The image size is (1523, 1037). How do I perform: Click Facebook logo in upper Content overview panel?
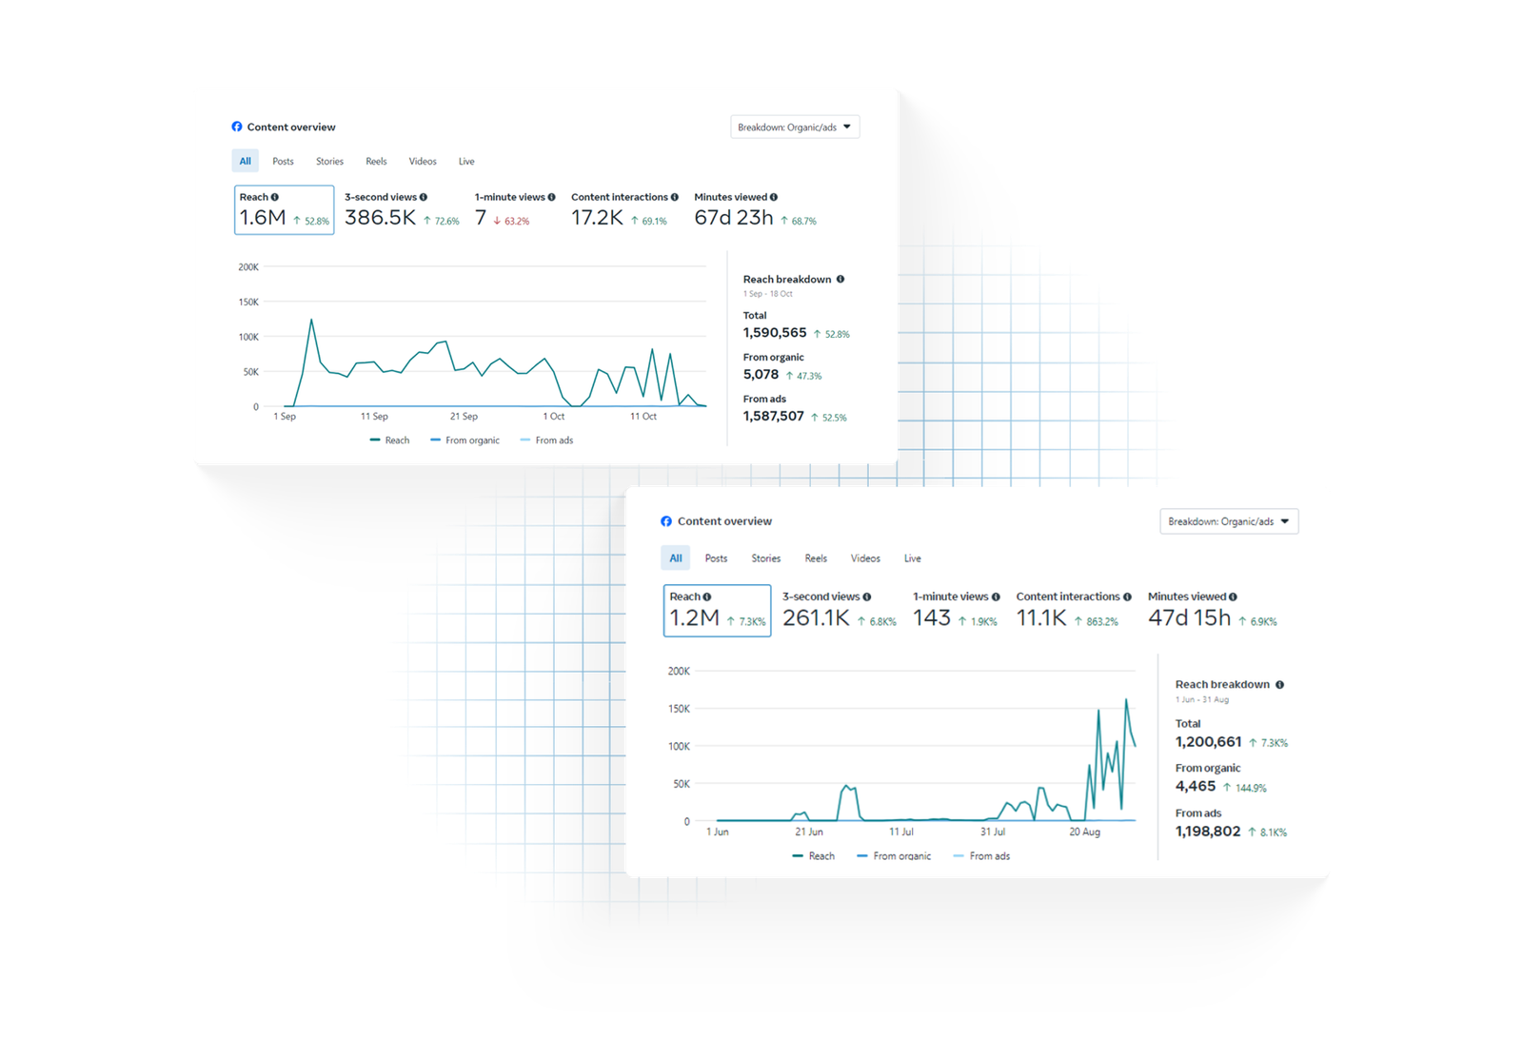pyautogui.click(x=237, y=127)
